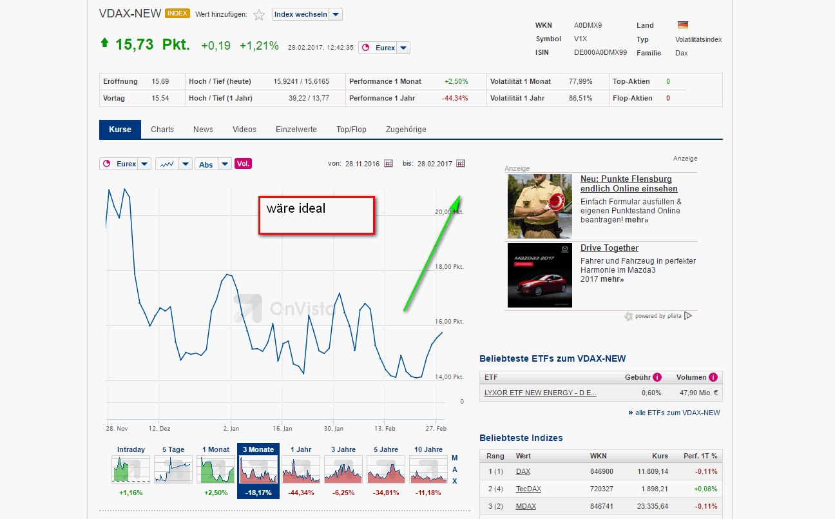Open the LYXOR ETF NEW ENERGY link
Screen dimensions: 835x519
541,393
